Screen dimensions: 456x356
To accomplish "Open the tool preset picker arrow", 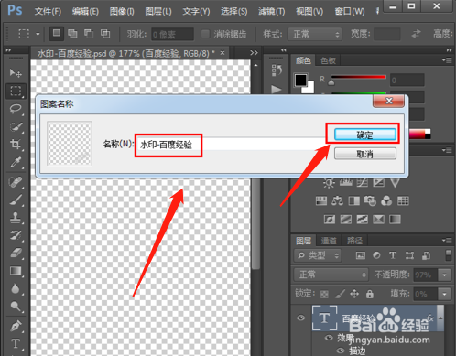I will coord(38,34).
